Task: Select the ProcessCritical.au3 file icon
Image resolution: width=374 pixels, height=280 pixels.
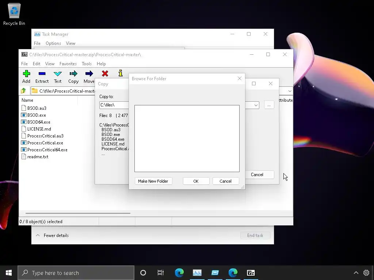Action: pos(24,136)
